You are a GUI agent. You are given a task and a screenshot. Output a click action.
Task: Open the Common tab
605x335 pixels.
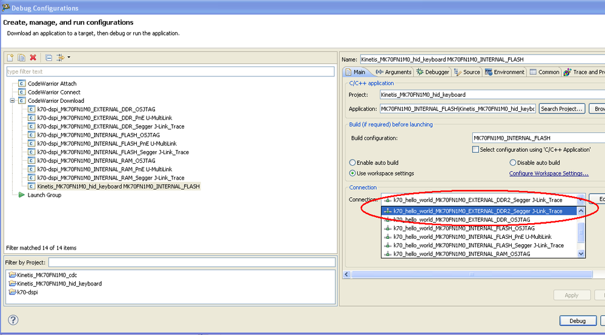tap(544, 72)
